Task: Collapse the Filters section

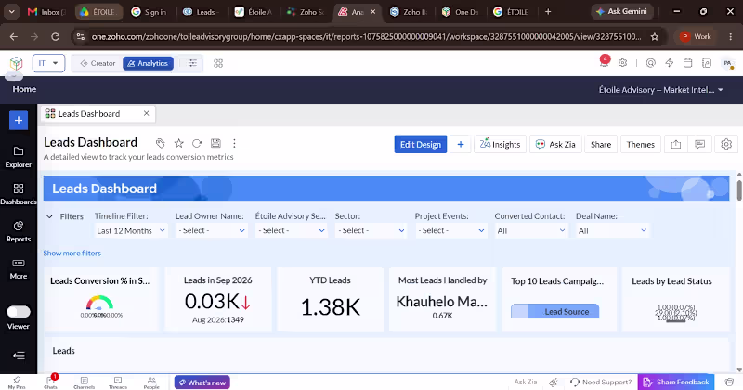Action: point(49,216)
